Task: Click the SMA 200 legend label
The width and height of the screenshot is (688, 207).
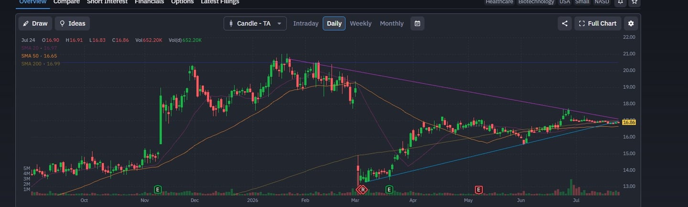Action: click(41, 63)
